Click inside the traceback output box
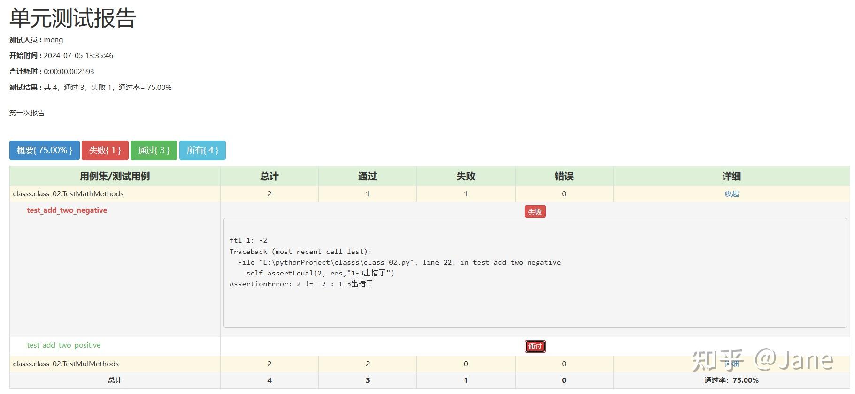The height and width of the screenshot is (394, 855). pyautogui.click(x=535, y=273)
